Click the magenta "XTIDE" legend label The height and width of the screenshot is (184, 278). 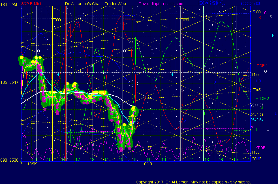[260, 148]
